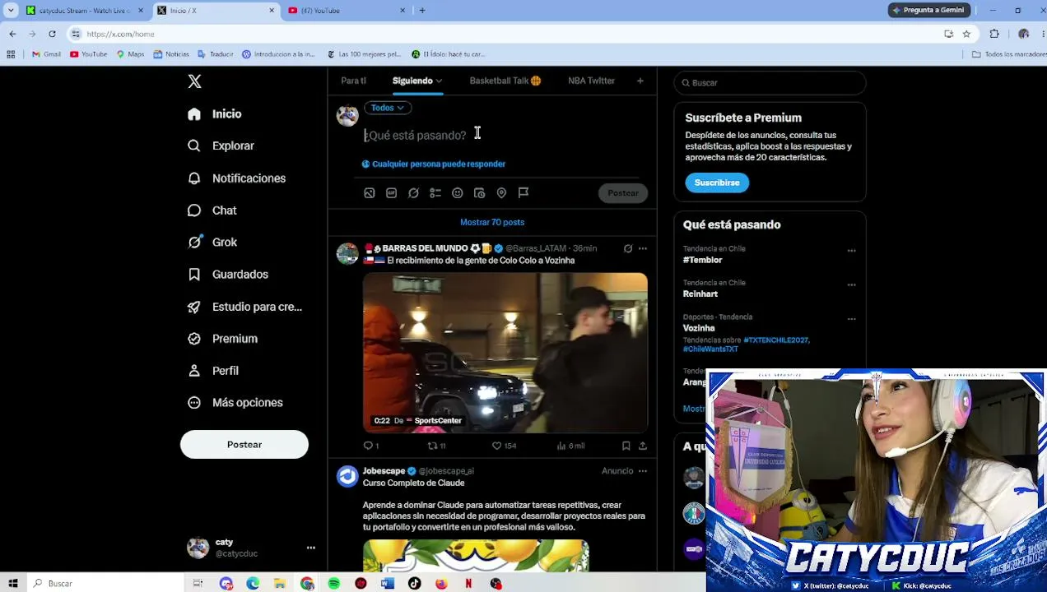Add an image to the post
This screenshot has width=1047, height=592.
(370, 193)
